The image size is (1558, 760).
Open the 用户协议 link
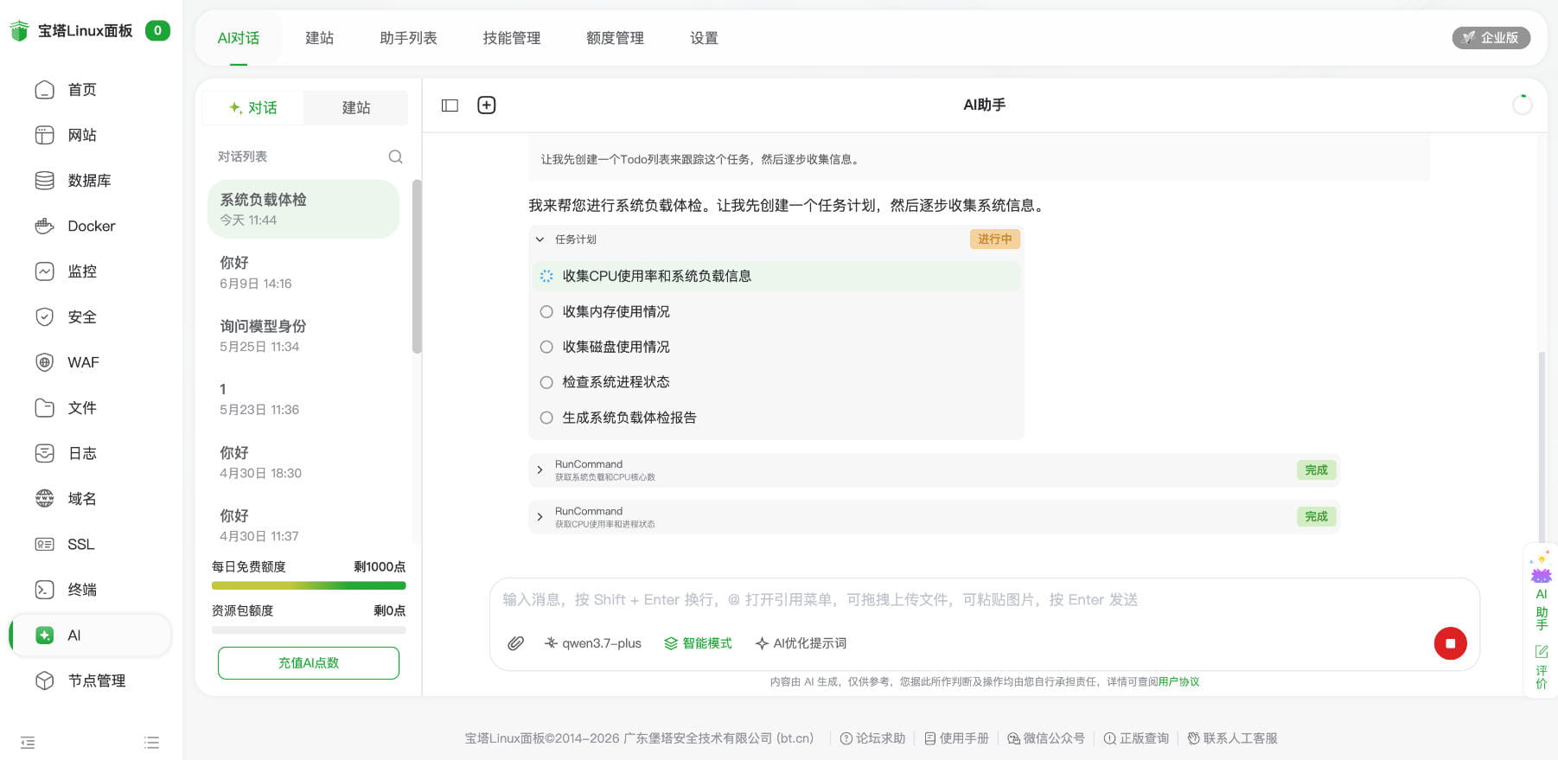pos(1178,682)
